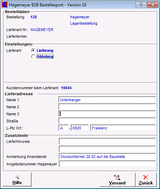
Task: Focus the Name 3 input field
Action: point(107,114)
